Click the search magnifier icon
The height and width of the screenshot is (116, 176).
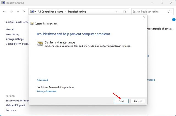(169, 12)
